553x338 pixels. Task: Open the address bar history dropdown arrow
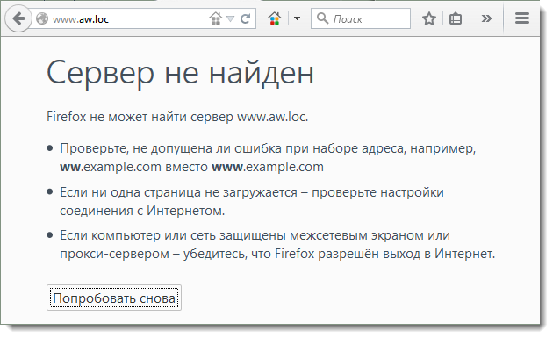(x=230, y=18)
